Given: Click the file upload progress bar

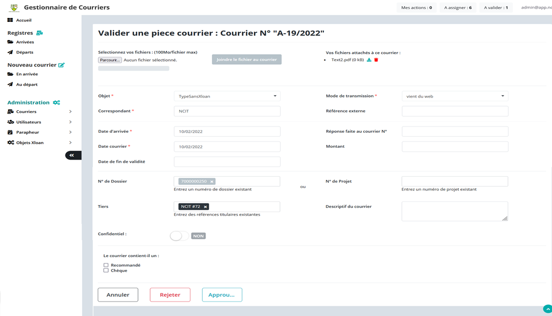Looking at the screenshot, I should (x=134, y=69).
